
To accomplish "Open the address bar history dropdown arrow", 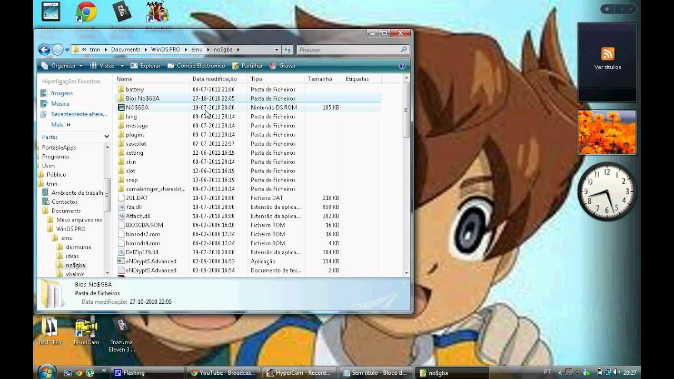I will click(277, 49).
